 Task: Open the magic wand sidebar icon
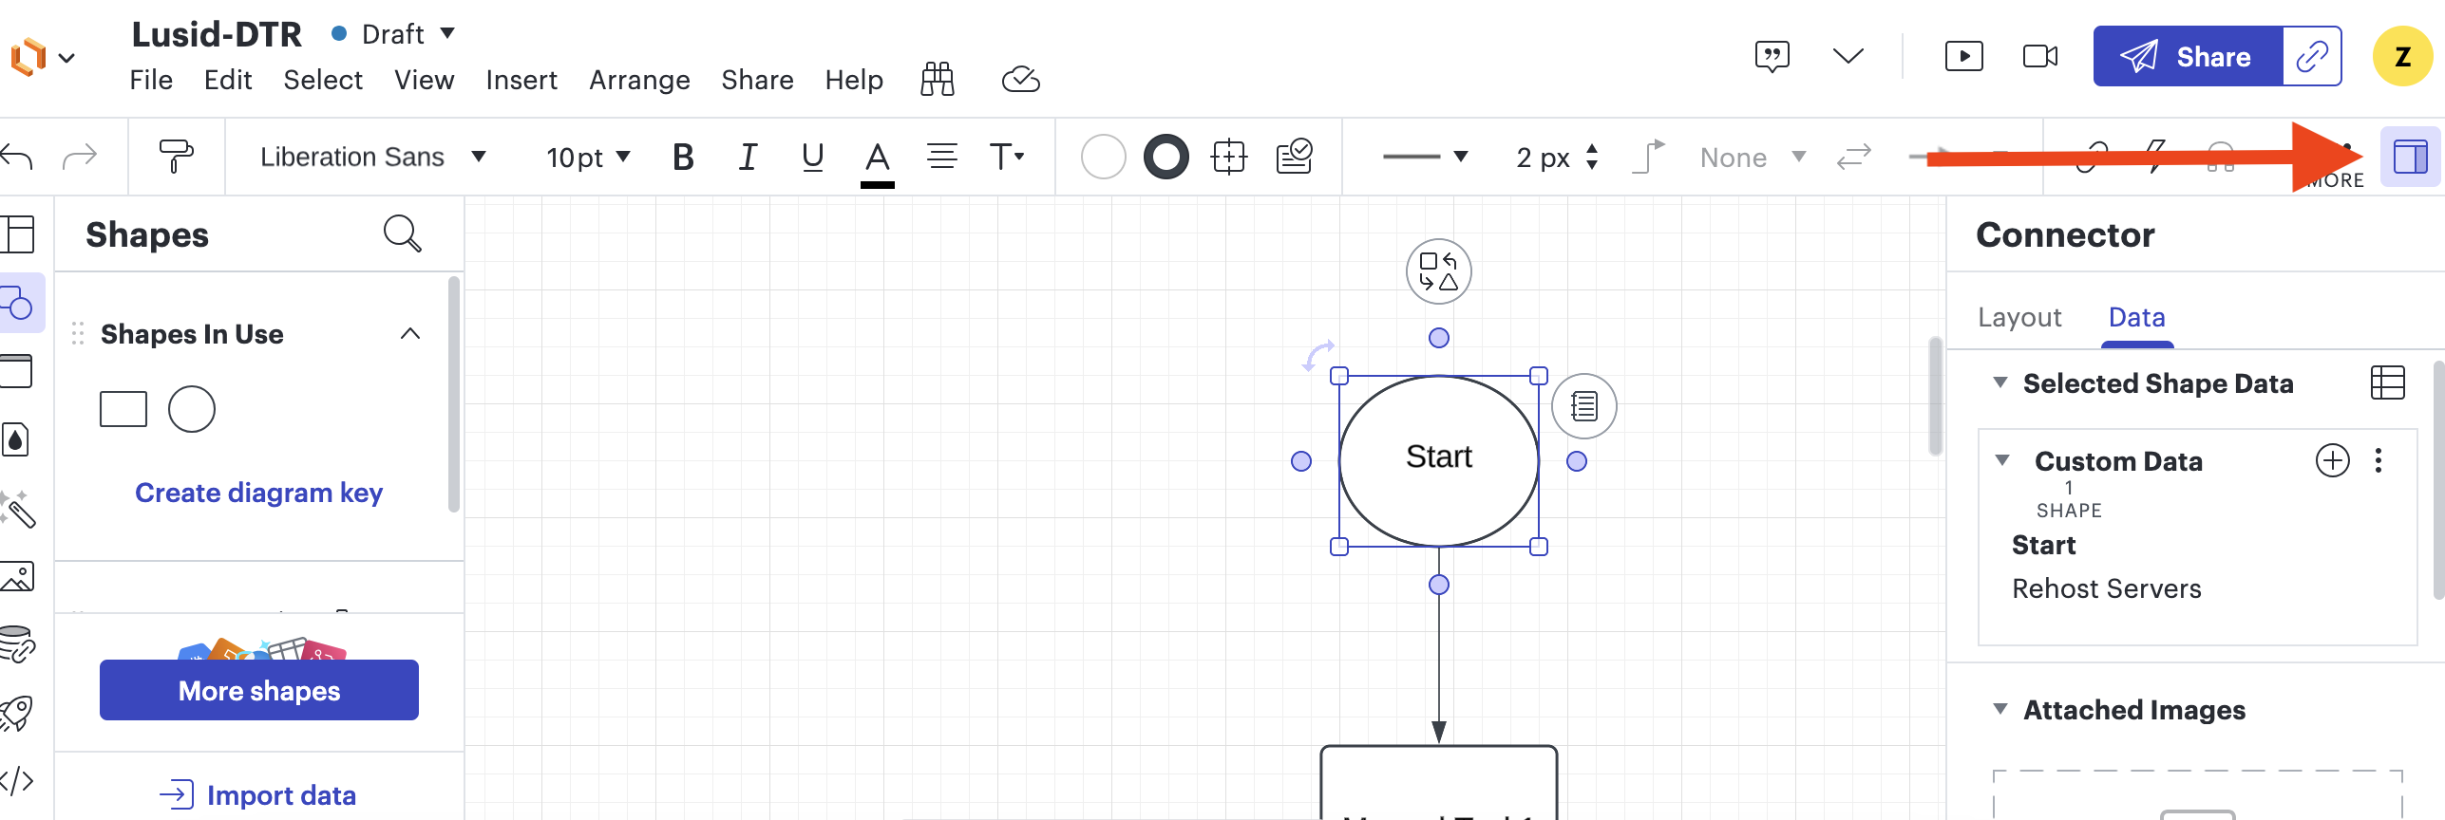click(x=17, y=509)
